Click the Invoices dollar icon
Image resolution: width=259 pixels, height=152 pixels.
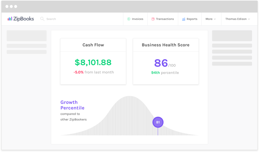coord(129,19)
